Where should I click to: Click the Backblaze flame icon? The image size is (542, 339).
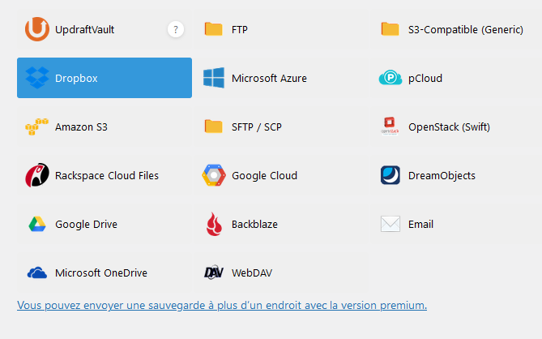tap(214, 224)
